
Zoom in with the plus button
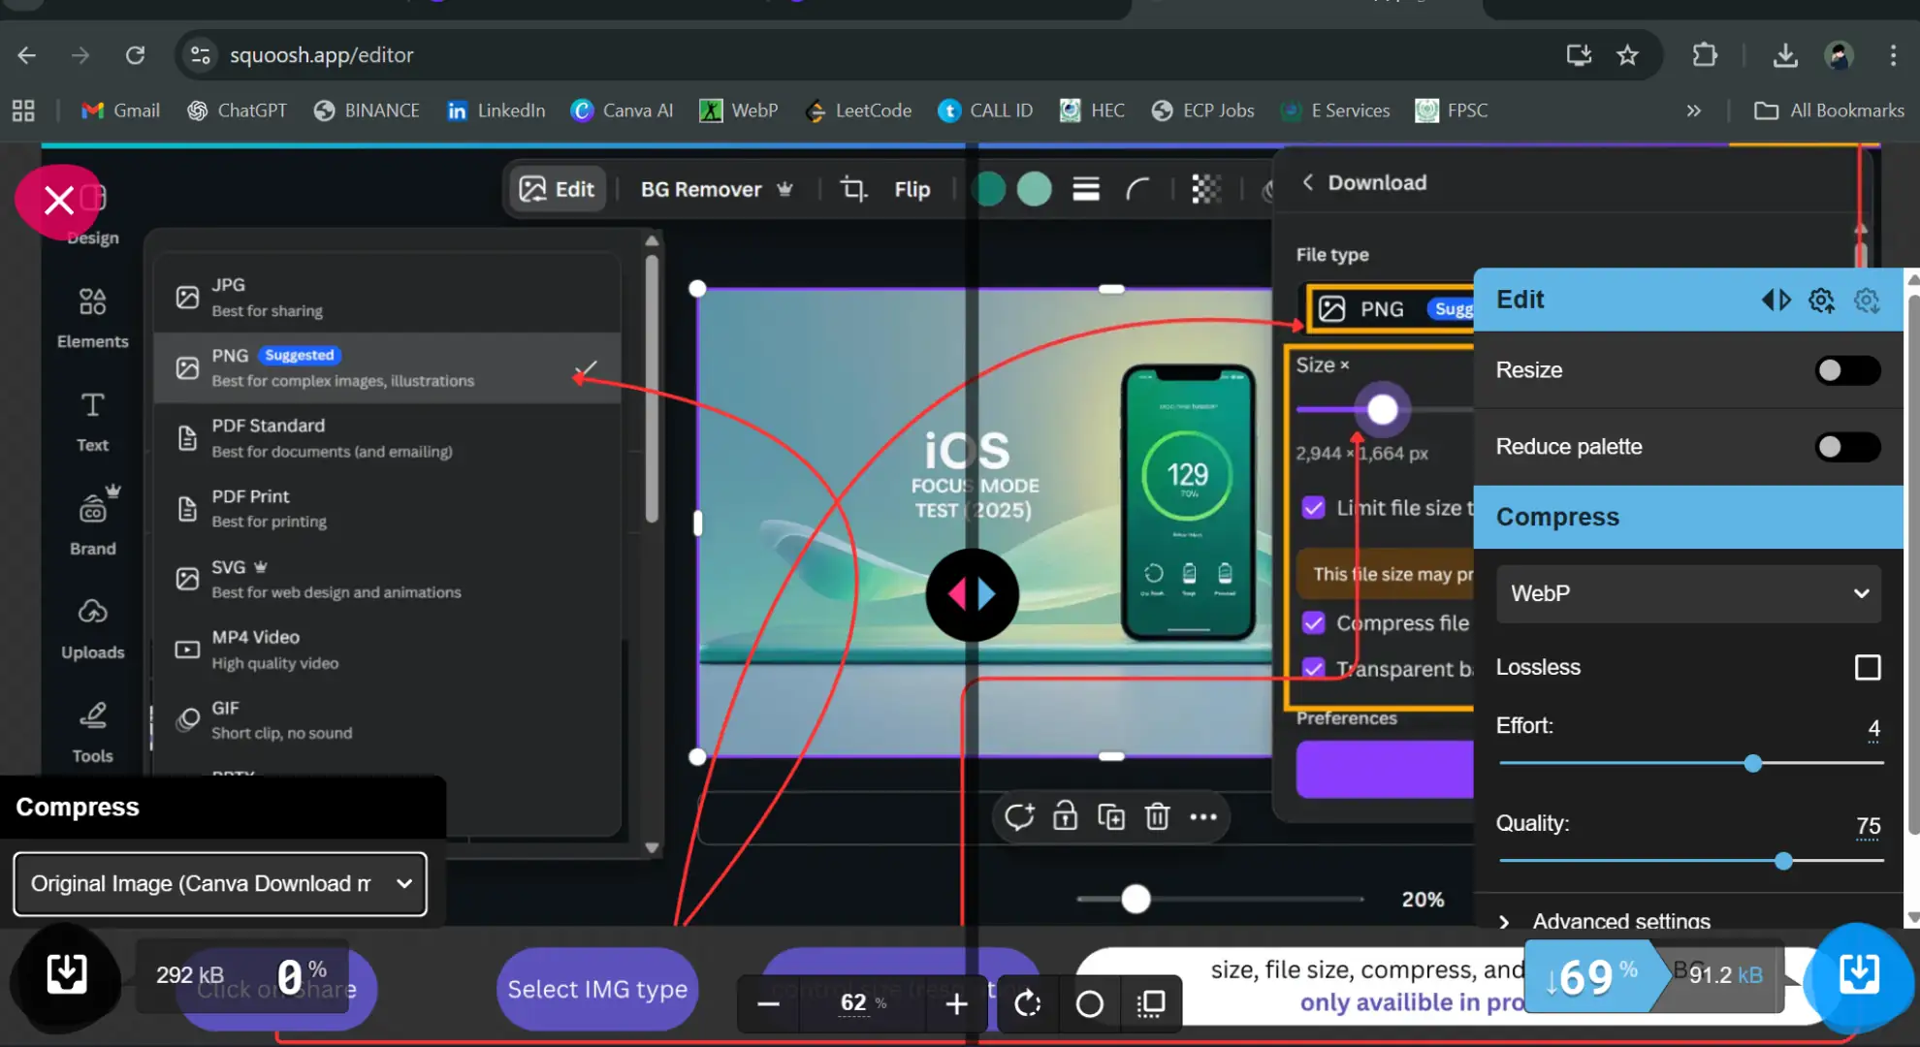coord(956,1003)
